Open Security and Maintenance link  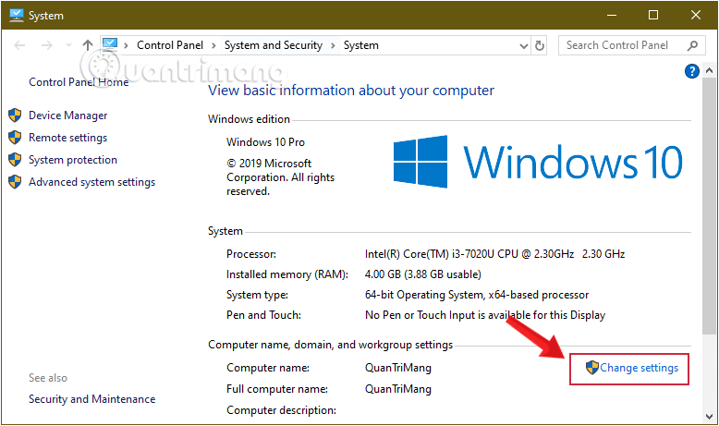click(91, 399)
